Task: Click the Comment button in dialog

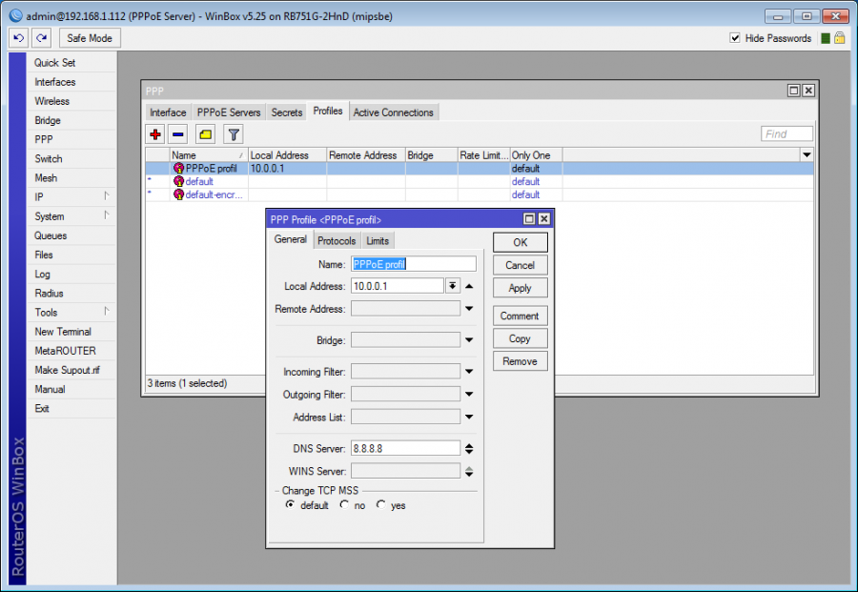Action: [x=520, y=316]
